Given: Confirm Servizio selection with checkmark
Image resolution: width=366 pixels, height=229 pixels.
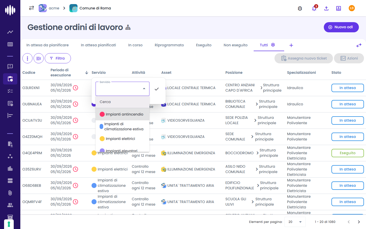Looking at the screenshot, I should pyautogui.click(x=157, y=89).
